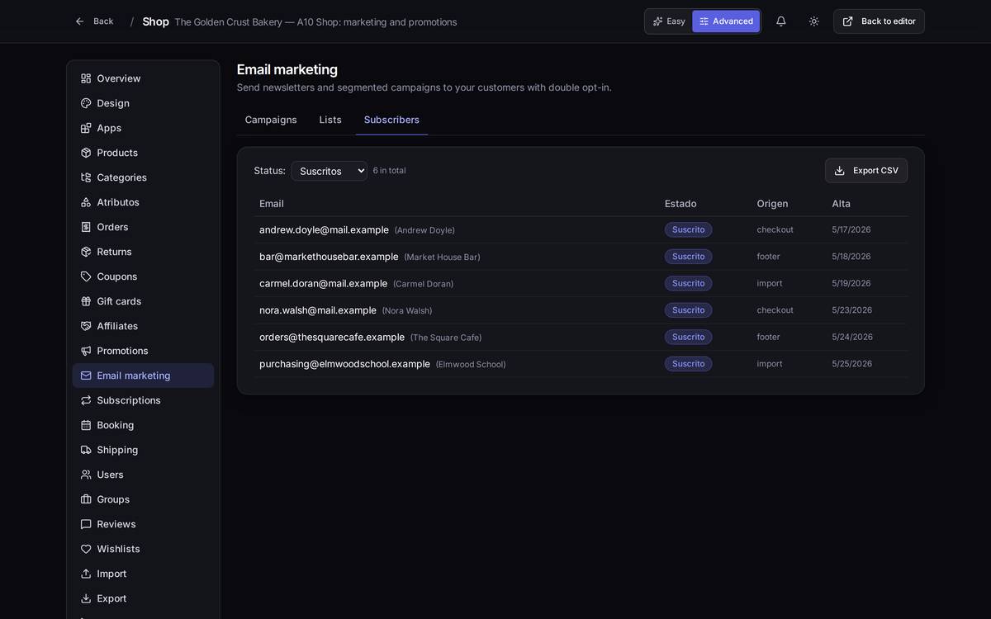Click the Booking calendar icon
This screenshot has width=991, height=619.
(86, 425)
